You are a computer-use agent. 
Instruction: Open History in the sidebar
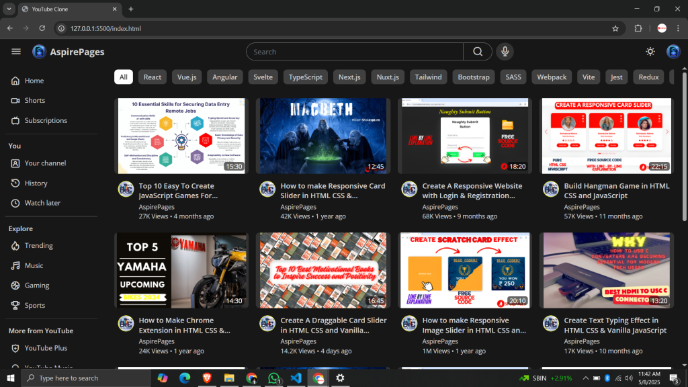[51, 183]
